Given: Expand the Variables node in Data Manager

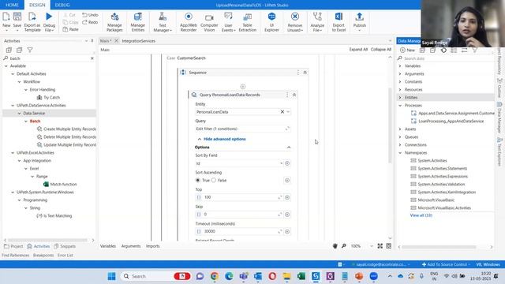Looking at the screenshot, I should (x=400, y=65).
